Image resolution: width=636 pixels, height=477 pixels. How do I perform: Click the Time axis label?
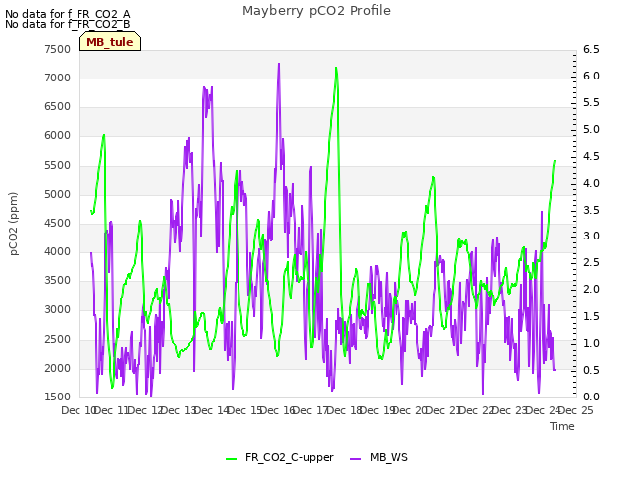[x=562, y=426]
